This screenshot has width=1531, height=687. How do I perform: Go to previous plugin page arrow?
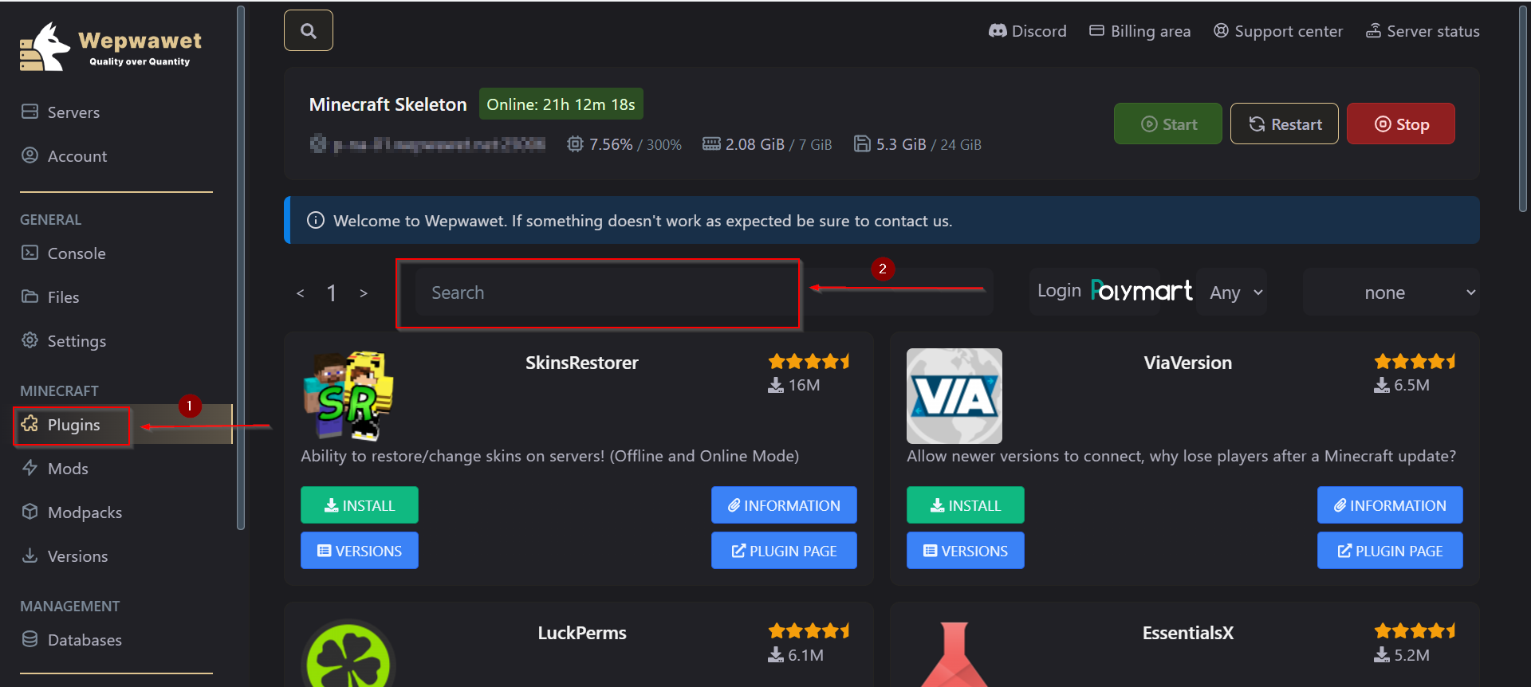(300, 293)
